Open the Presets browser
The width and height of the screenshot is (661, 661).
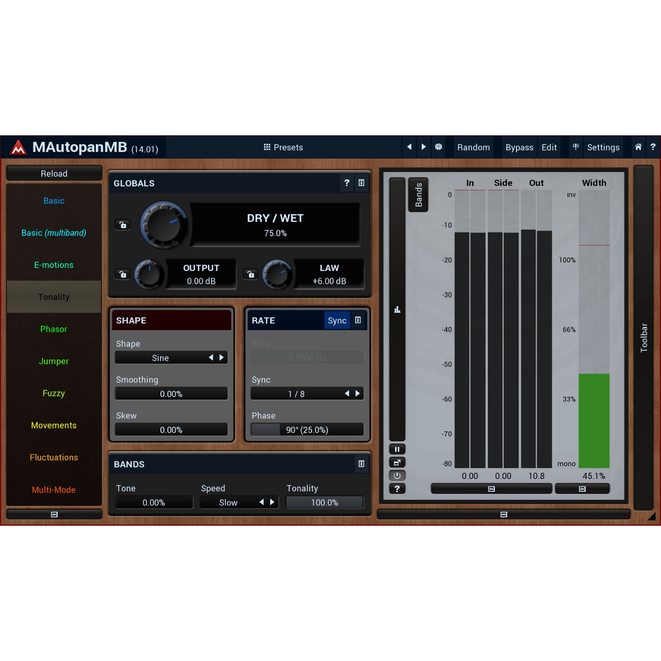[x=283, y=147]
